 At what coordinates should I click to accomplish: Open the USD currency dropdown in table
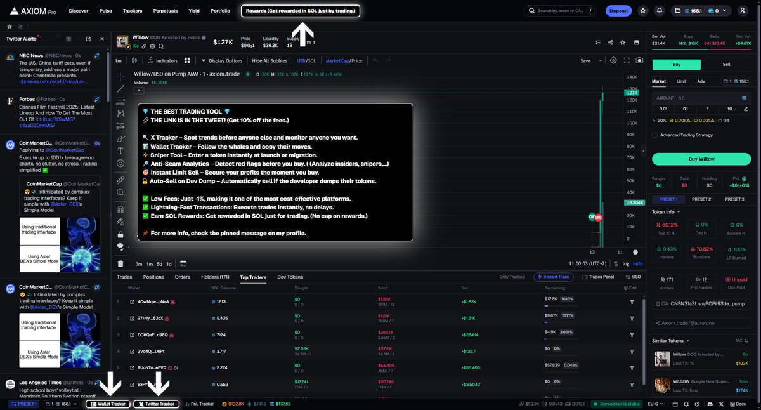(633, 277)
